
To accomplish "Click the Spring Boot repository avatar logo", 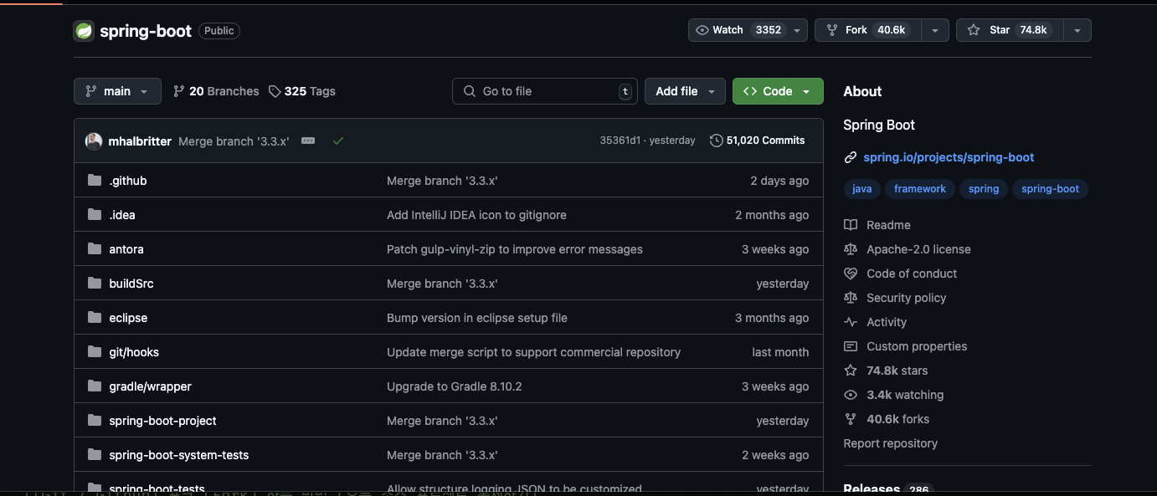I will (84, 31).
